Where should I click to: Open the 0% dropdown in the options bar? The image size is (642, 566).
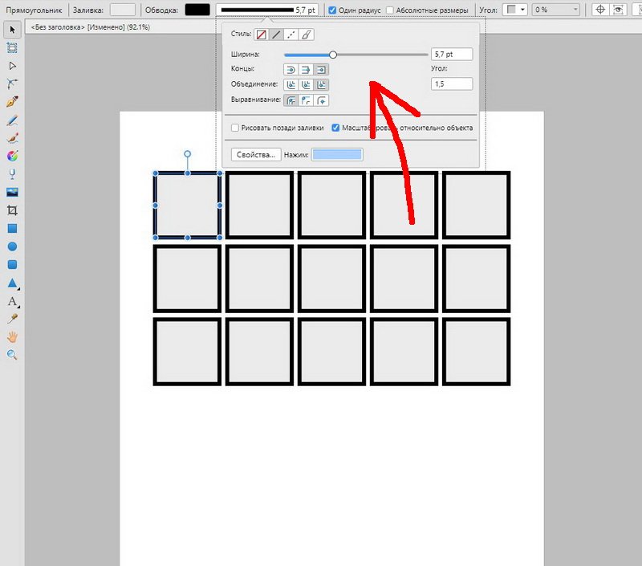pyautogui.click(x=555, y=9)
